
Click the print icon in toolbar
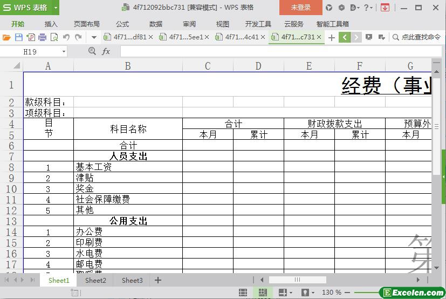pos(42,37)
